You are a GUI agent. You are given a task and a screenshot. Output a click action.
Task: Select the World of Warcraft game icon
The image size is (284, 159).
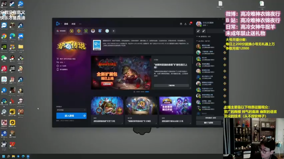click(72, 31)
